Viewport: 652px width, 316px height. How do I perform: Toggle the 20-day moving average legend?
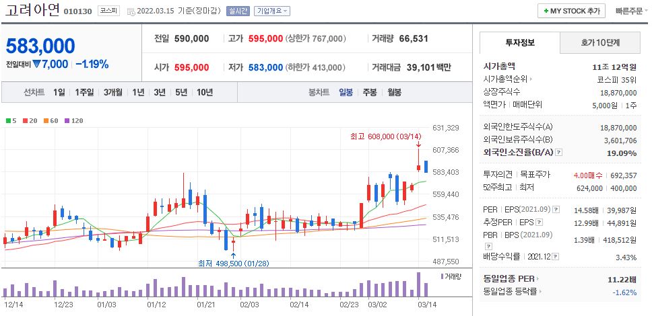pos(30,121)
